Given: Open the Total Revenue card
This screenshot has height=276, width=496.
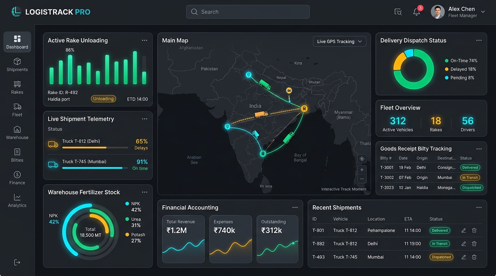Looking at the screenshot, I should [183, 239].
